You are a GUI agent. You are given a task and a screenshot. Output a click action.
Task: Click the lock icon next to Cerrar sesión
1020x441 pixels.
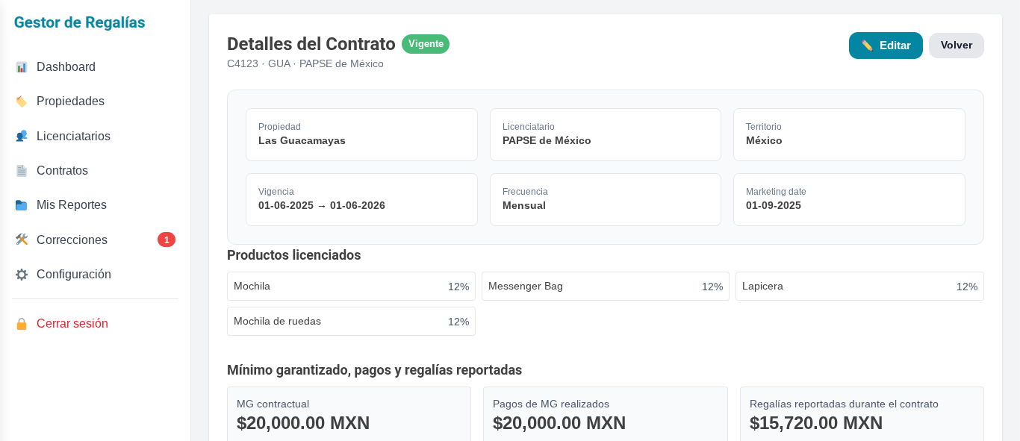(x=22, y=323)
